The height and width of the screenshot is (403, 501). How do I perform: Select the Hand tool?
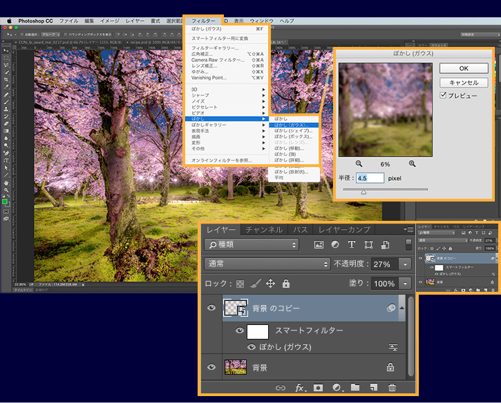[x=6, y=183]
